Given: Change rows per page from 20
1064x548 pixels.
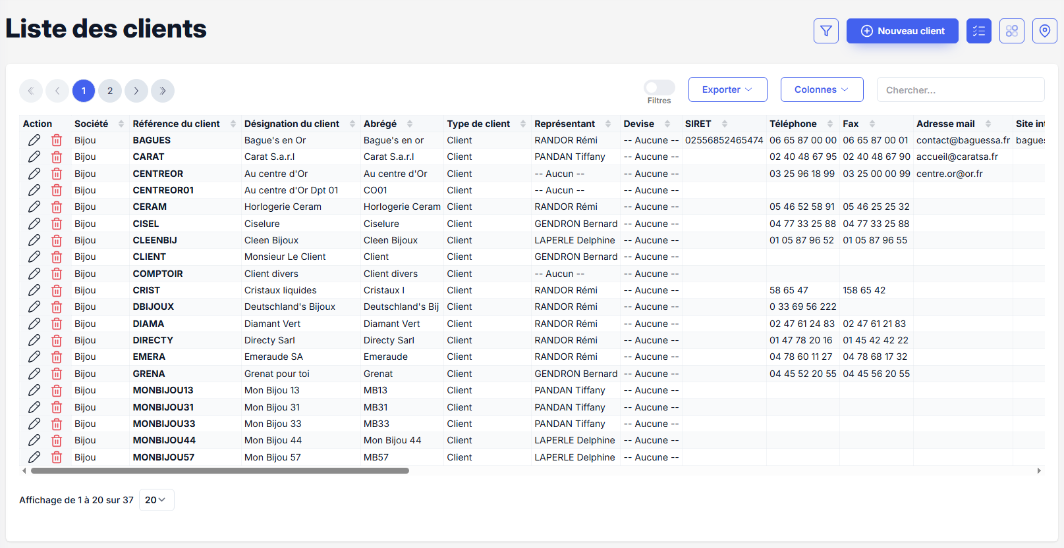Looking at the screenshot, I should 156,500.
